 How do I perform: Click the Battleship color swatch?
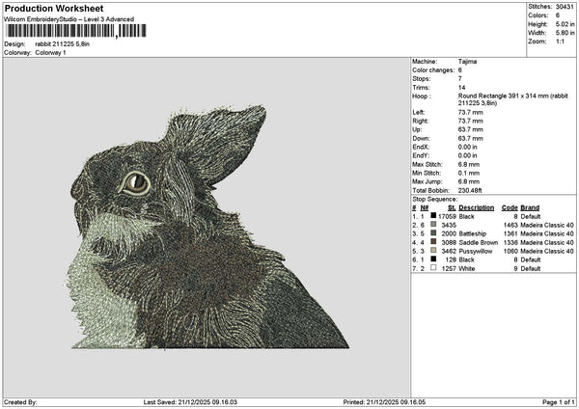tap(433, 232)
